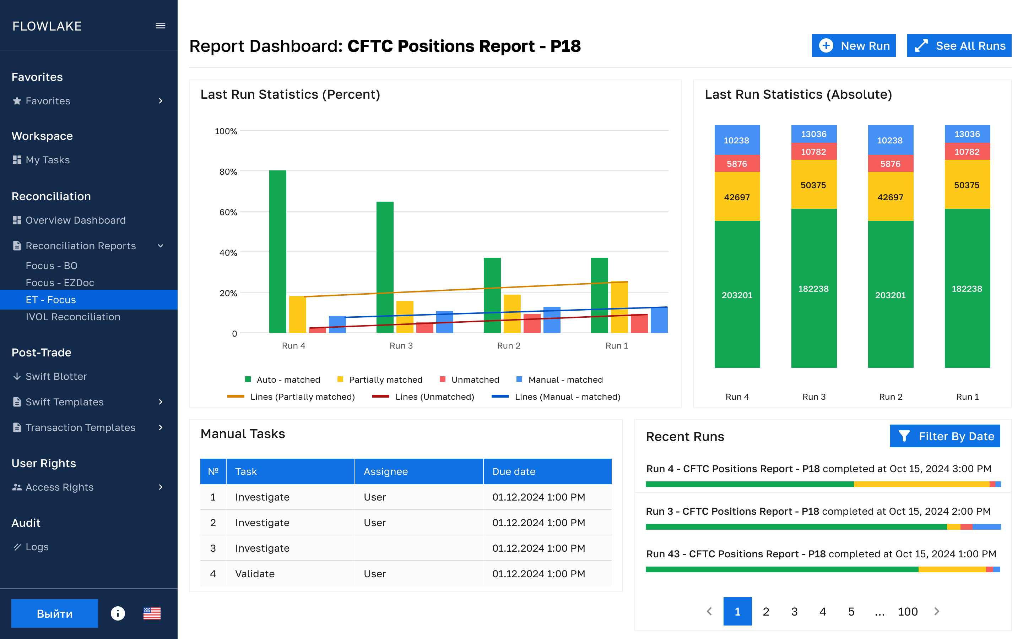Click the New Run button

point(854,46)
